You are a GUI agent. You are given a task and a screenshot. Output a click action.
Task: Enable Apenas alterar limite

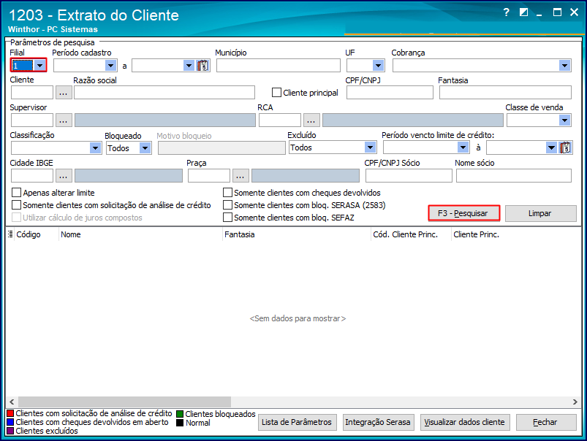point(17,193)
